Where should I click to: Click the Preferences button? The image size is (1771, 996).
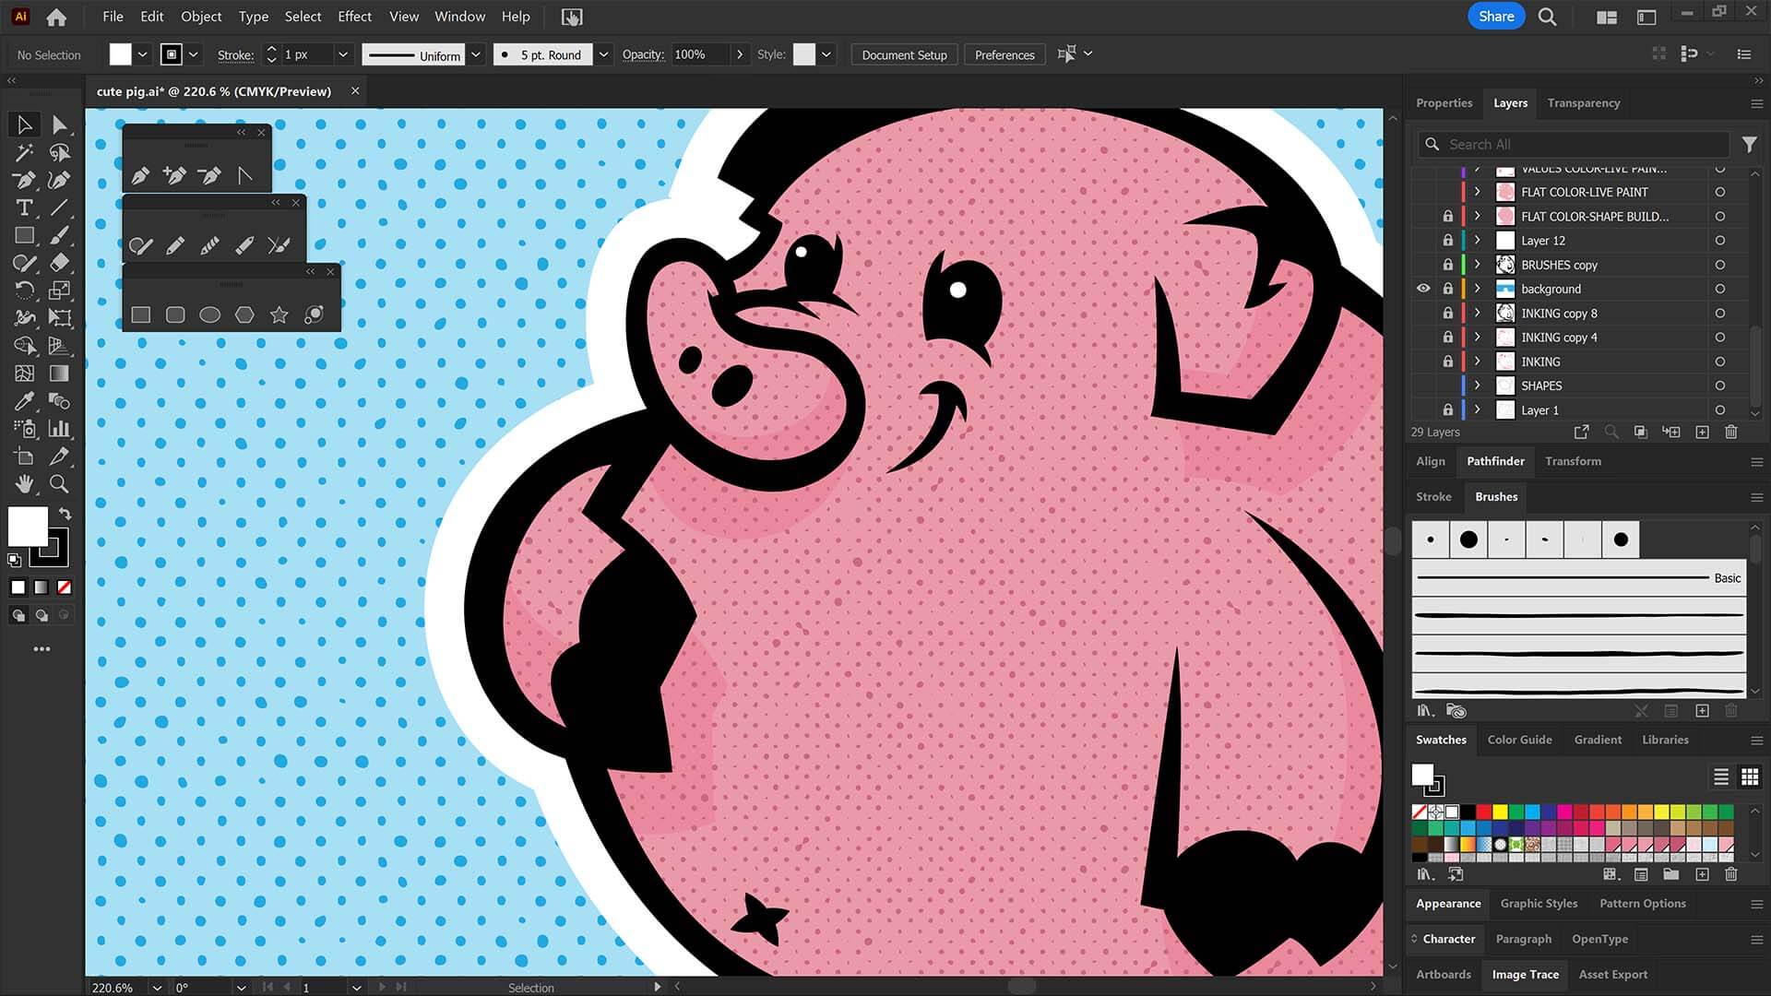pos(1004,55)
